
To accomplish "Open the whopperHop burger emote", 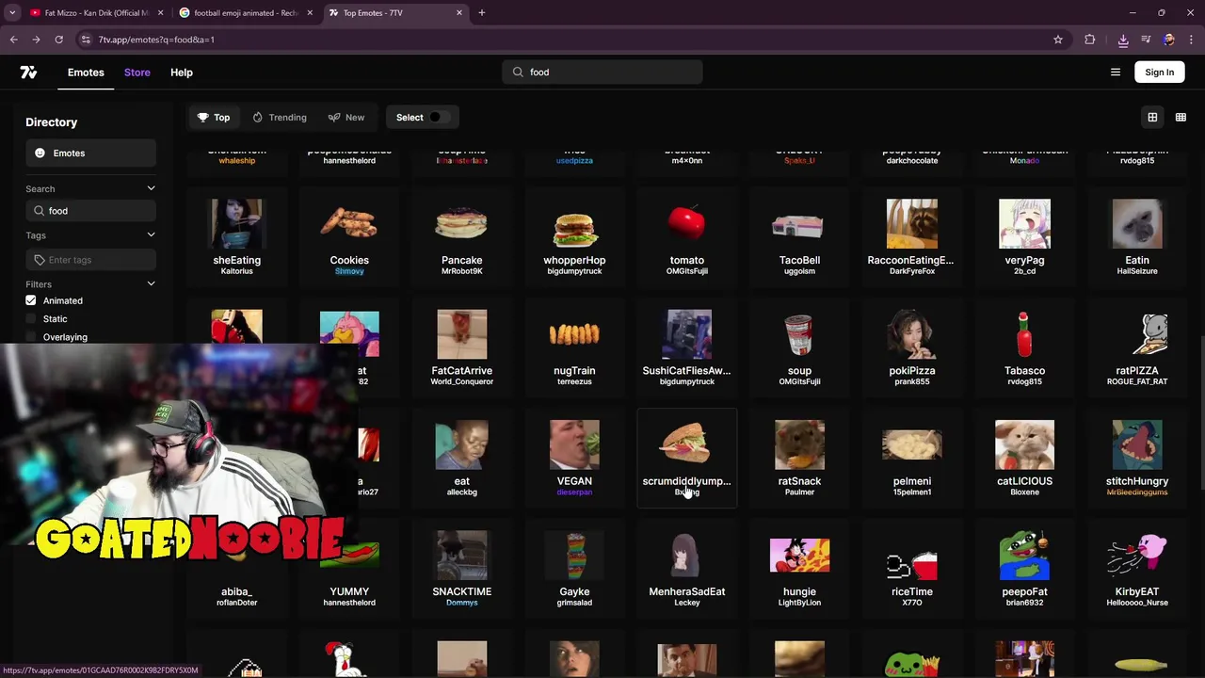I will tap(574, 237).
